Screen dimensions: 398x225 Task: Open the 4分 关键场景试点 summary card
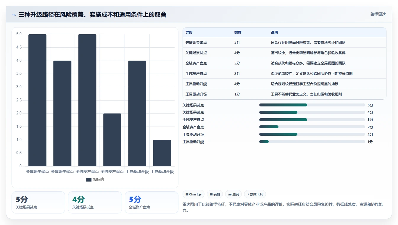95,202
